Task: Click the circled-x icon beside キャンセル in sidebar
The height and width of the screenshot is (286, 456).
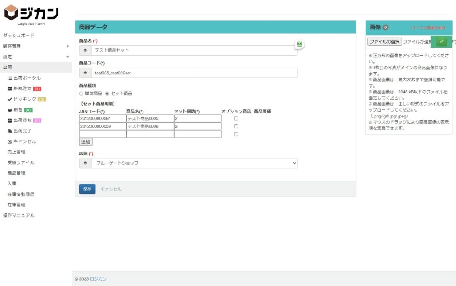Action: tap(10, 141)
